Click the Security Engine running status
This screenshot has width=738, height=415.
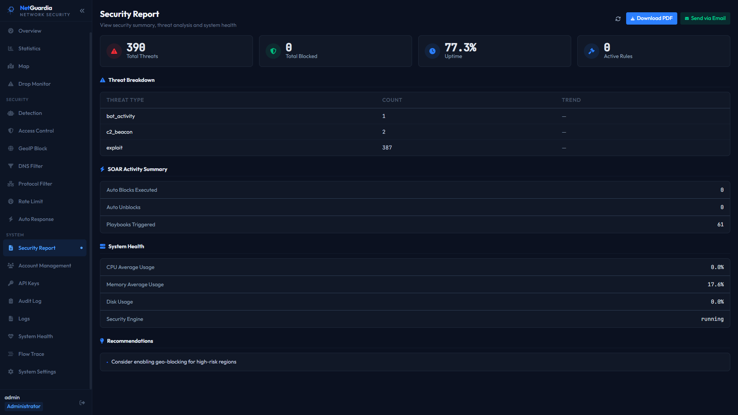[712, 319]
